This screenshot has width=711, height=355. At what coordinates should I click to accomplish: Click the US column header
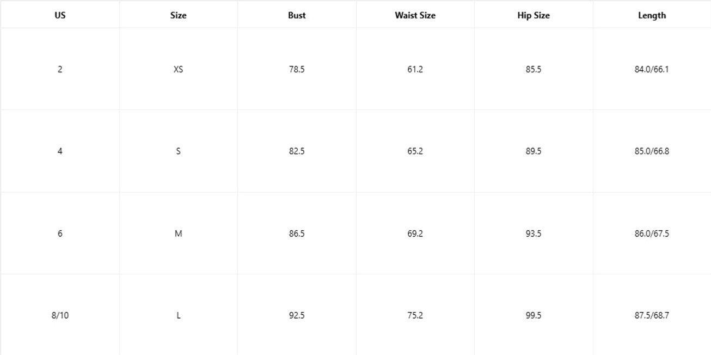(x=60, y=15)
